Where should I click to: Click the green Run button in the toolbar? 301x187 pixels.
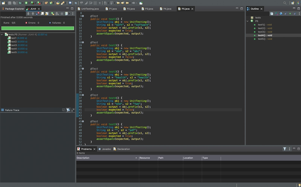[x=26, y=3]
